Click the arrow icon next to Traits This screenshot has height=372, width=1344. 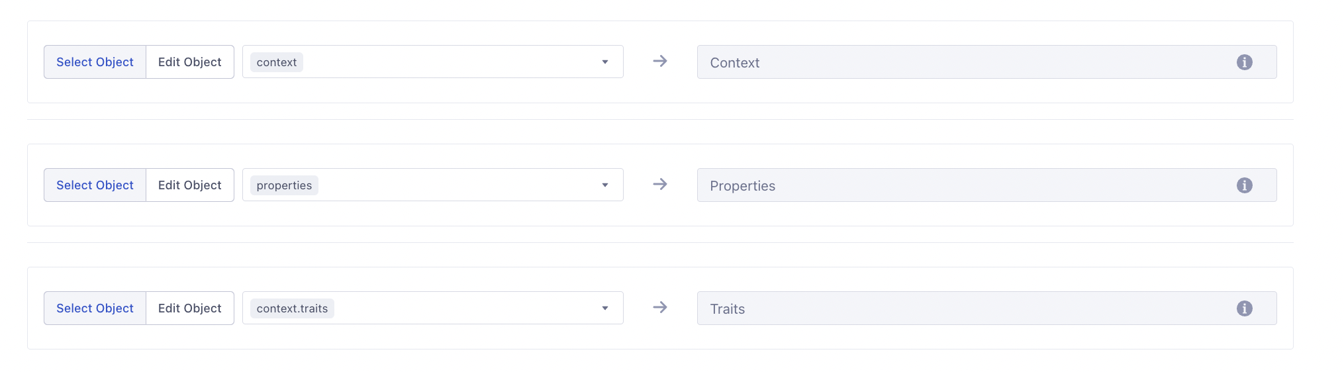(x=660, y=308)
